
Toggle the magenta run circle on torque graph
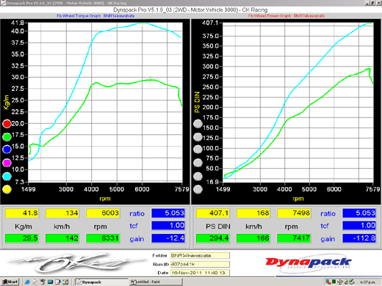pos(7,163)
